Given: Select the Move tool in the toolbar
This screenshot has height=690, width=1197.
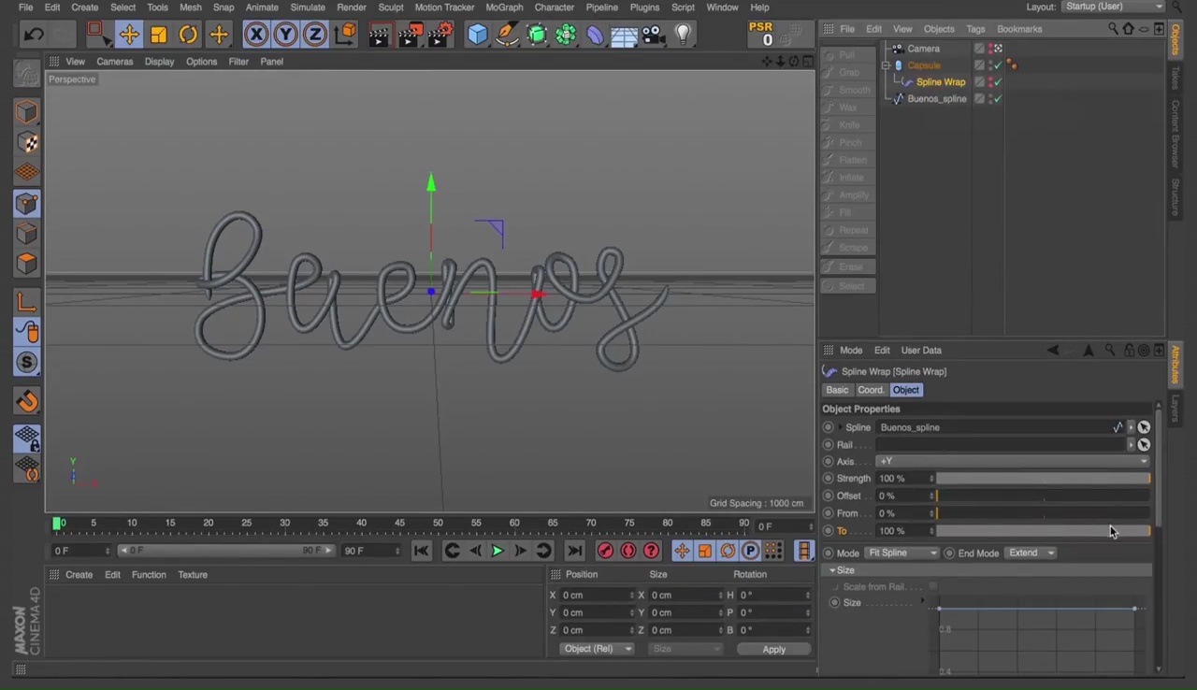Looking at the screenshot, I should [x=129, y=36].
